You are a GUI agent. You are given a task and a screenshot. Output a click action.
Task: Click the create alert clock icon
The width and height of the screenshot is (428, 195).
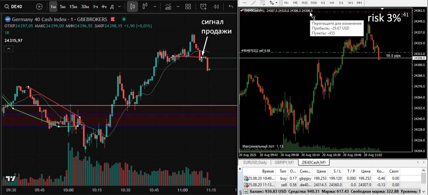(x=203, y=6)
